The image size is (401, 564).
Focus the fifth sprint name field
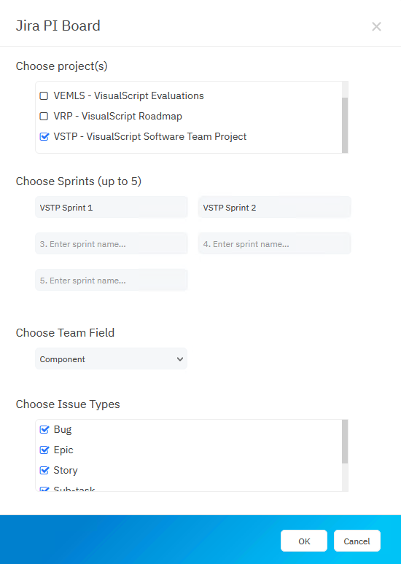tap(112, 281)
